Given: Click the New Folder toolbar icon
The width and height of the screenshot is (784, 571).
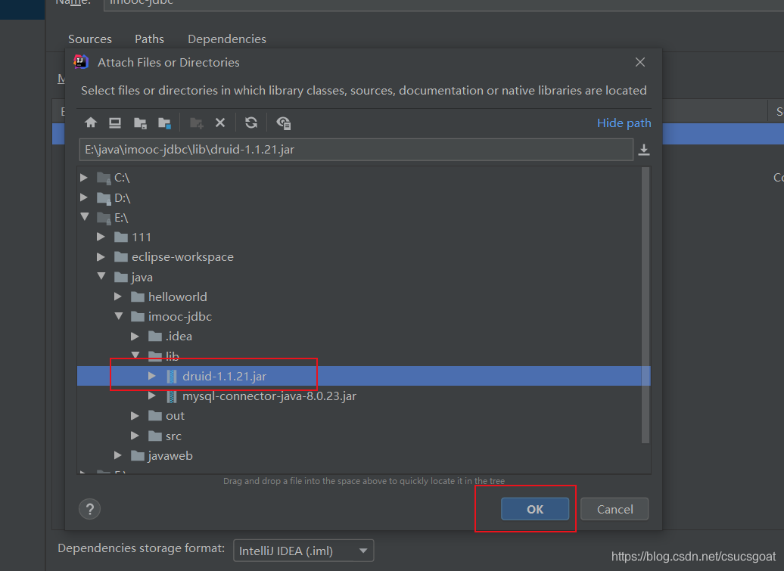Looking at the screenshot, I should (x=197, y=123).
